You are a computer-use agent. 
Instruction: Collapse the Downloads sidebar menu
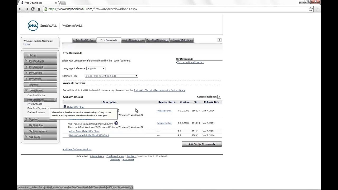click(x=40, y=91)
